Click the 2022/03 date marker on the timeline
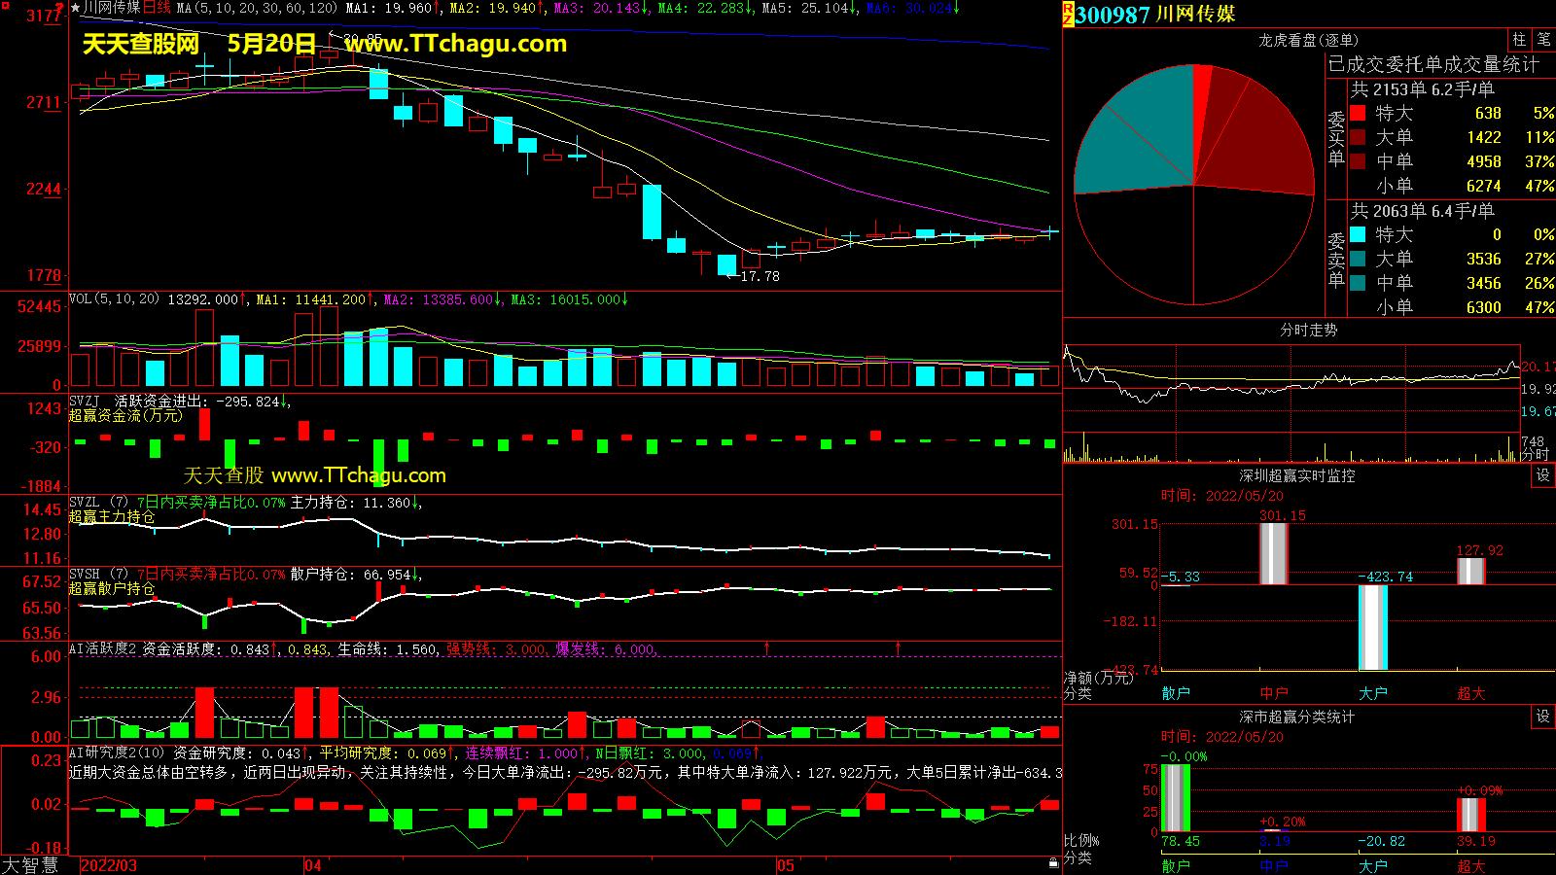Viewport: 1556px width, 875px height. [108, 865]
